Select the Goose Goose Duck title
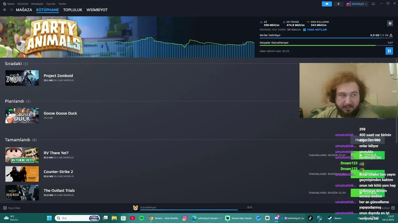The height and width of the screenshot is (223, 398). tap(60, 113)
